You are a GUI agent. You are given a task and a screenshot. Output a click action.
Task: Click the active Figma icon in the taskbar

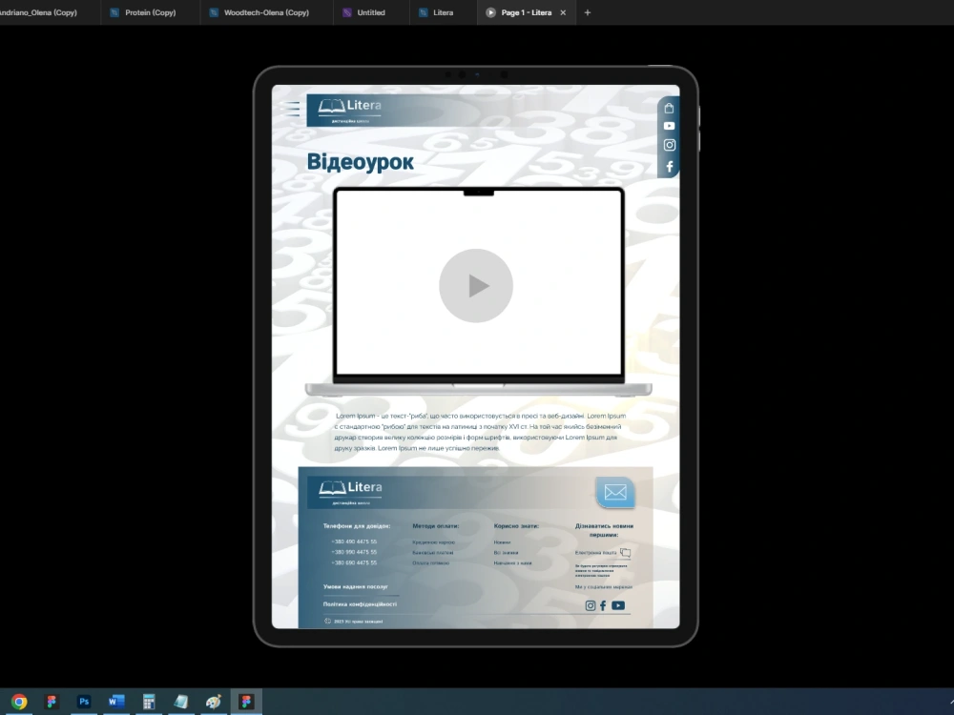(x=246, y=702)
